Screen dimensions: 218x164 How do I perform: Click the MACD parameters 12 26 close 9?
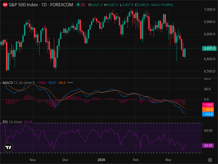click(24, 83)
